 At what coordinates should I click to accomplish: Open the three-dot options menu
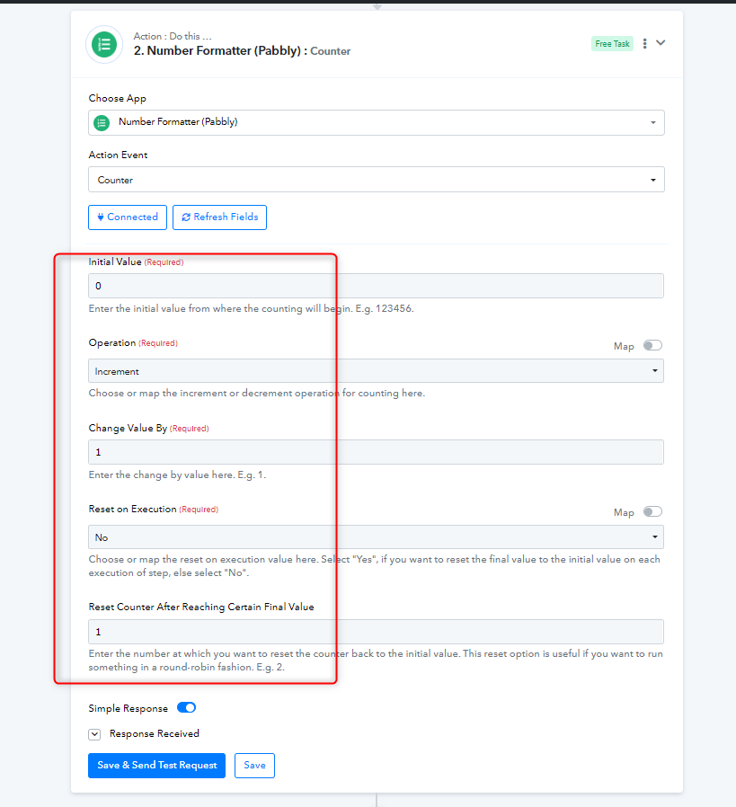pyautogui.click(x=644, y=44)
